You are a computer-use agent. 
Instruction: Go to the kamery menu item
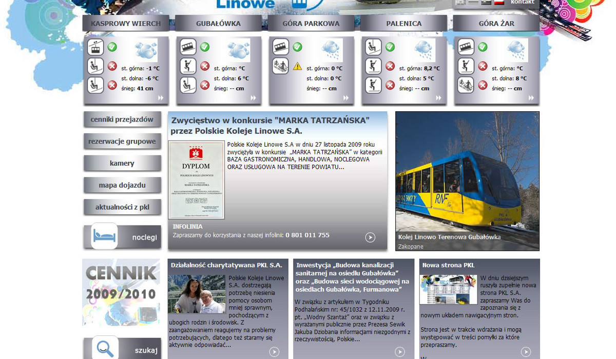point(122,163)
